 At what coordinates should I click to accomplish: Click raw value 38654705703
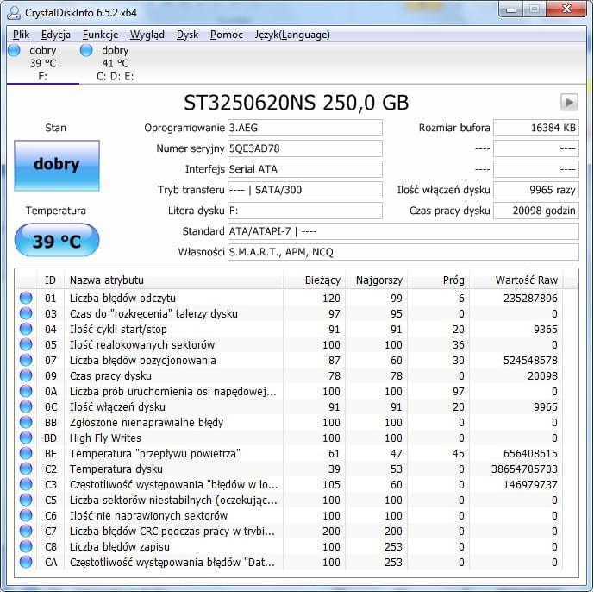(x=524, y=469)
